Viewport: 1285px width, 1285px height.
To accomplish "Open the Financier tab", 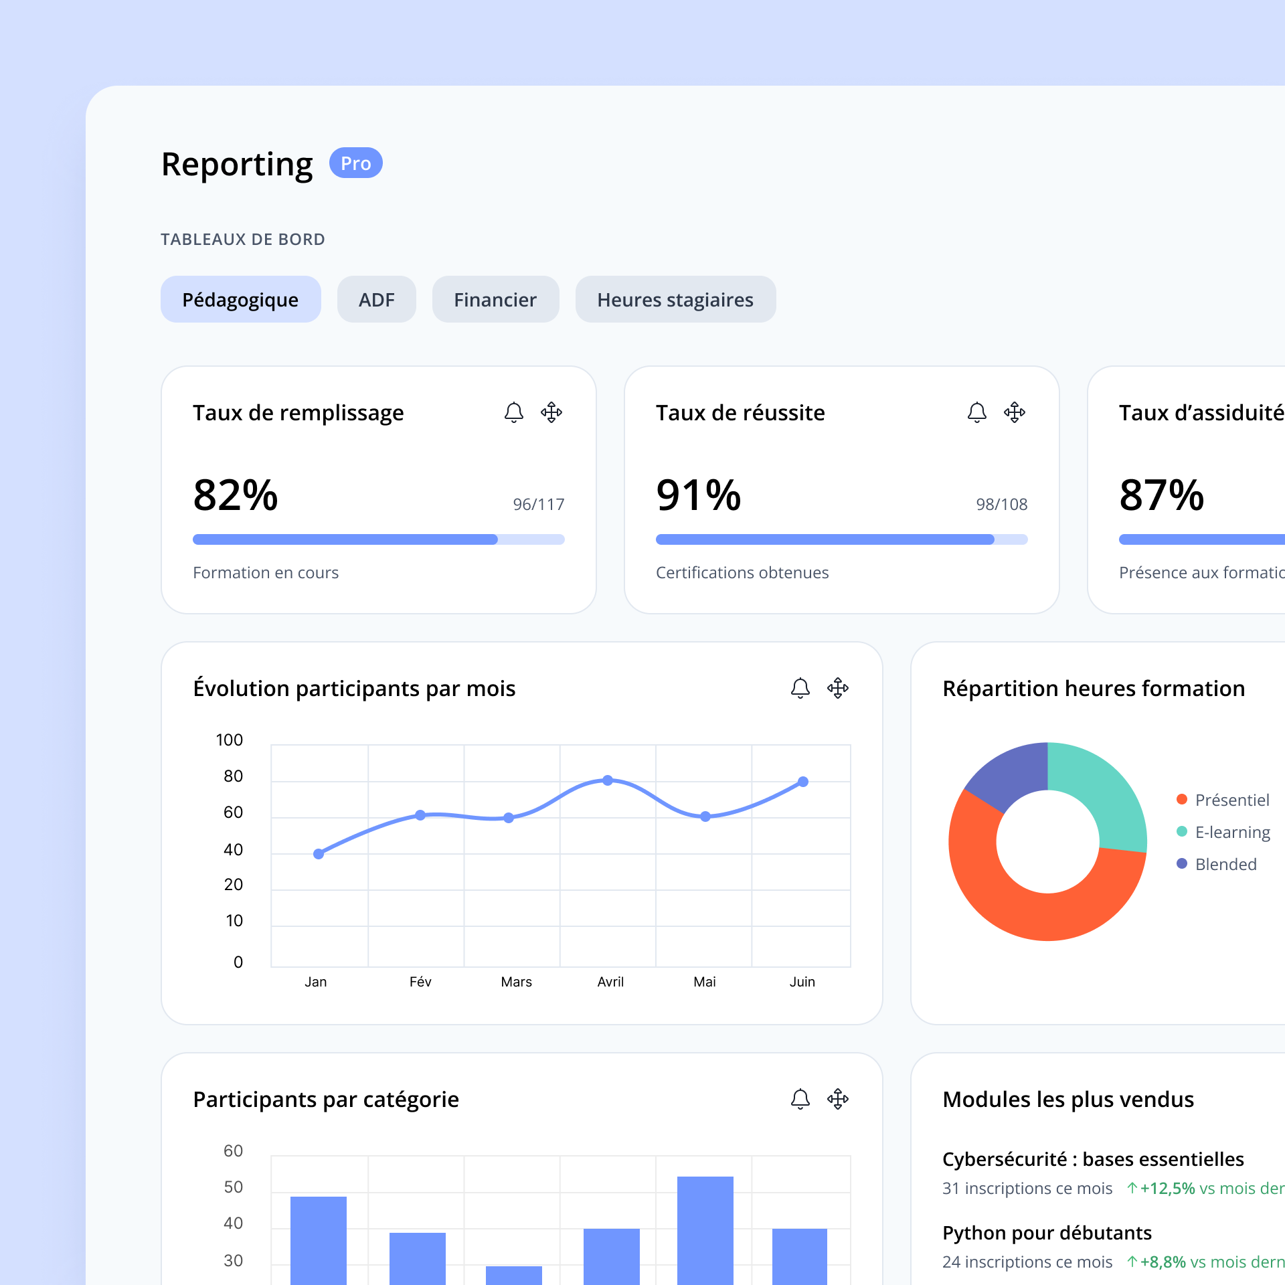I will (x=495, y=299).
